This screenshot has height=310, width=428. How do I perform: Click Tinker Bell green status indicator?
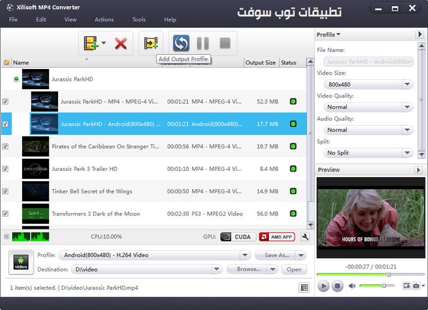(293, 191)
